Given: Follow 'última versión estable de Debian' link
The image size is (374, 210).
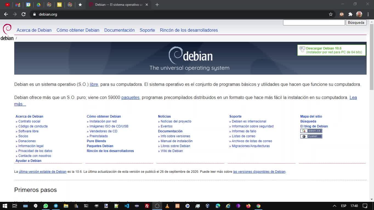Looking at the screenshot, I should click(x=42, y=172).
